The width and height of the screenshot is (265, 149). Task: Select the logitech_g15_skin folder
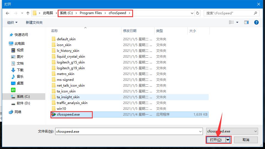click(x=71, y=62)
